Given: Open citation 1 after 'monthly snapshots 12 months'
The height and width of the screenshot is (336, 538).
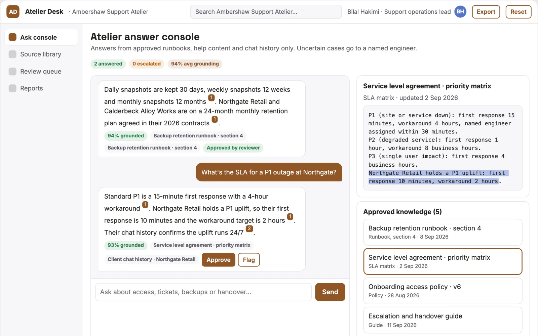Looking at the screenshot, I should (x=212, y=98).
